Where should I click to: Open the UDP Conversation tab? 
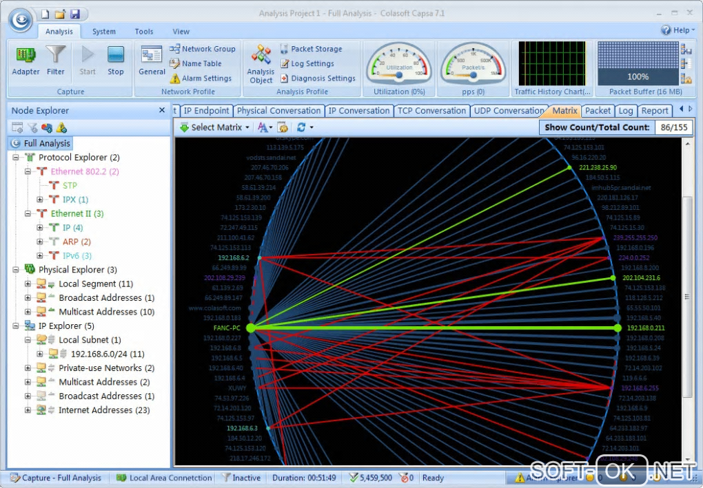[x=509, y=111]
